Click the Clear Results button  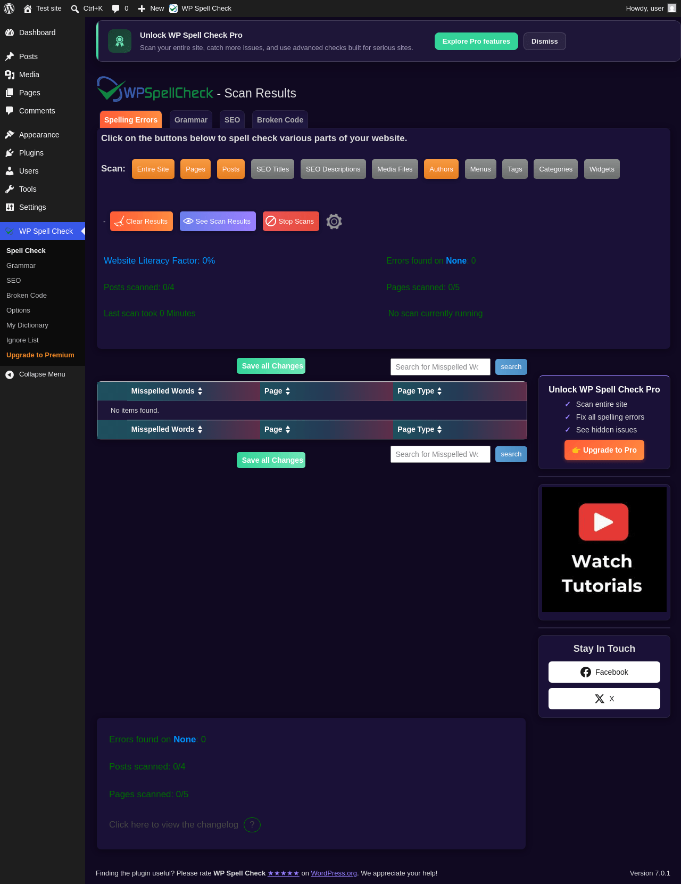[142, 222]
